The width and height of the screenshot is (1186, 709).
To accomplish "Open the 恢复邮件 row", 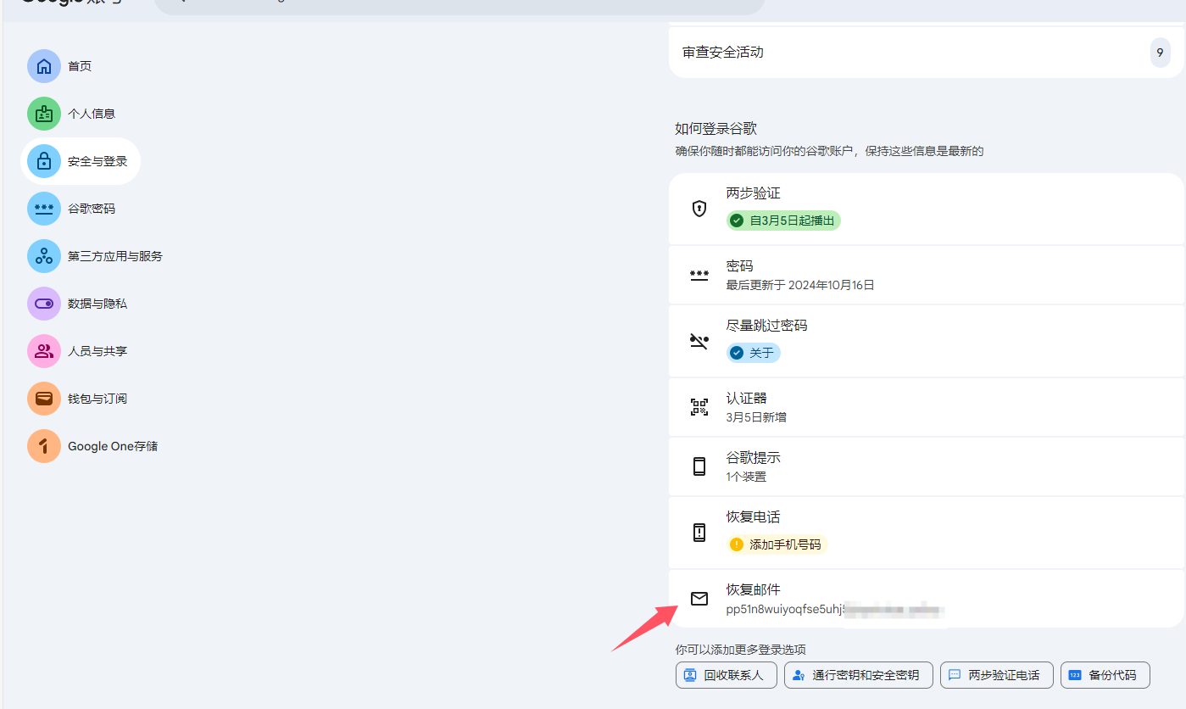I will 927,599.
